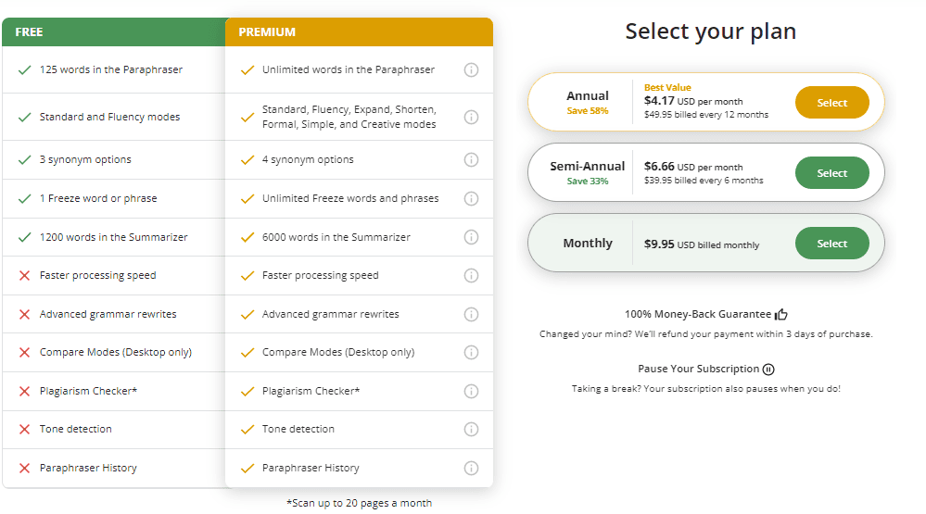Click the pause icon by Pause Your Subscription
The height and width of the screenshot is (514, 926).
coord(768,370)
